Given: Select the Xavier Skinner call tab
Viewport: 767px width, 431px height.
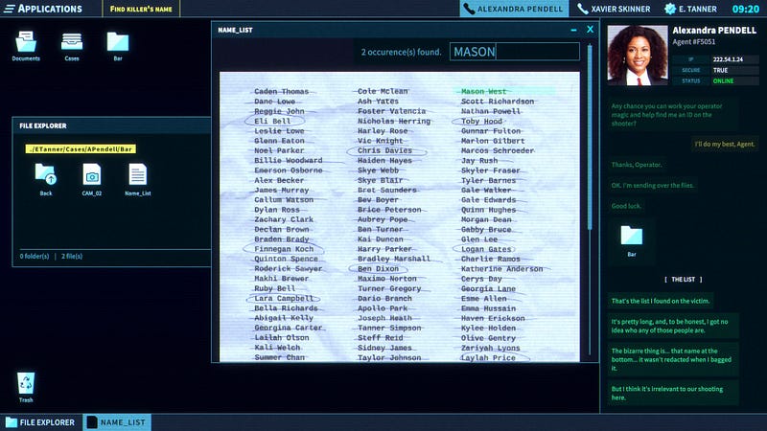Looking at the screenshot, I should tap(614, 9).
